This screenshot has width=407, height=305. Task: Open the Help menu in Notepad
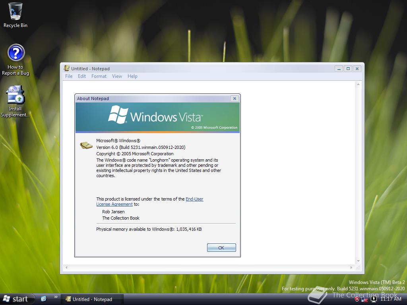[132, 76]
